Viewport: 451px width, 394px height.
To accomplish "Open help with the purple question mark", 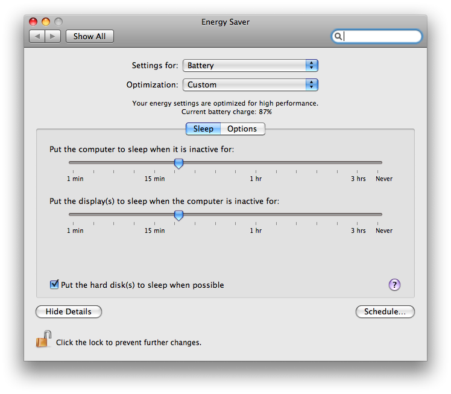I will click(394, 285).
